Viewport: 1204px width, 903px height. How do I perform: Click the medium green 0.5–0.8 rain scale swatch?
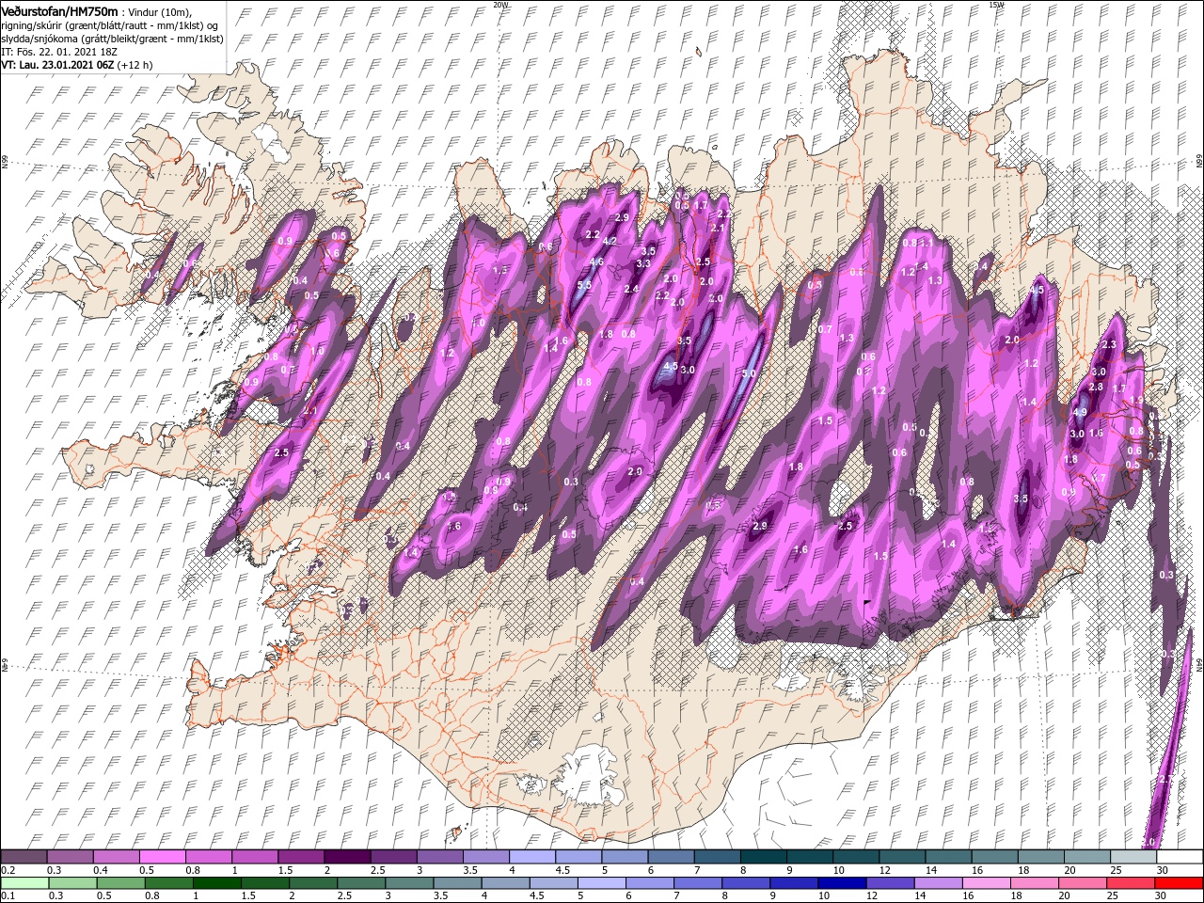[x=119, y=883]
